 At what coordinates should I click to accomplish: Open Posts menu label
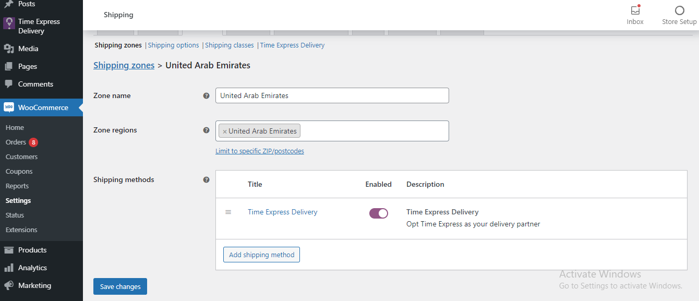tap(27, 4)
